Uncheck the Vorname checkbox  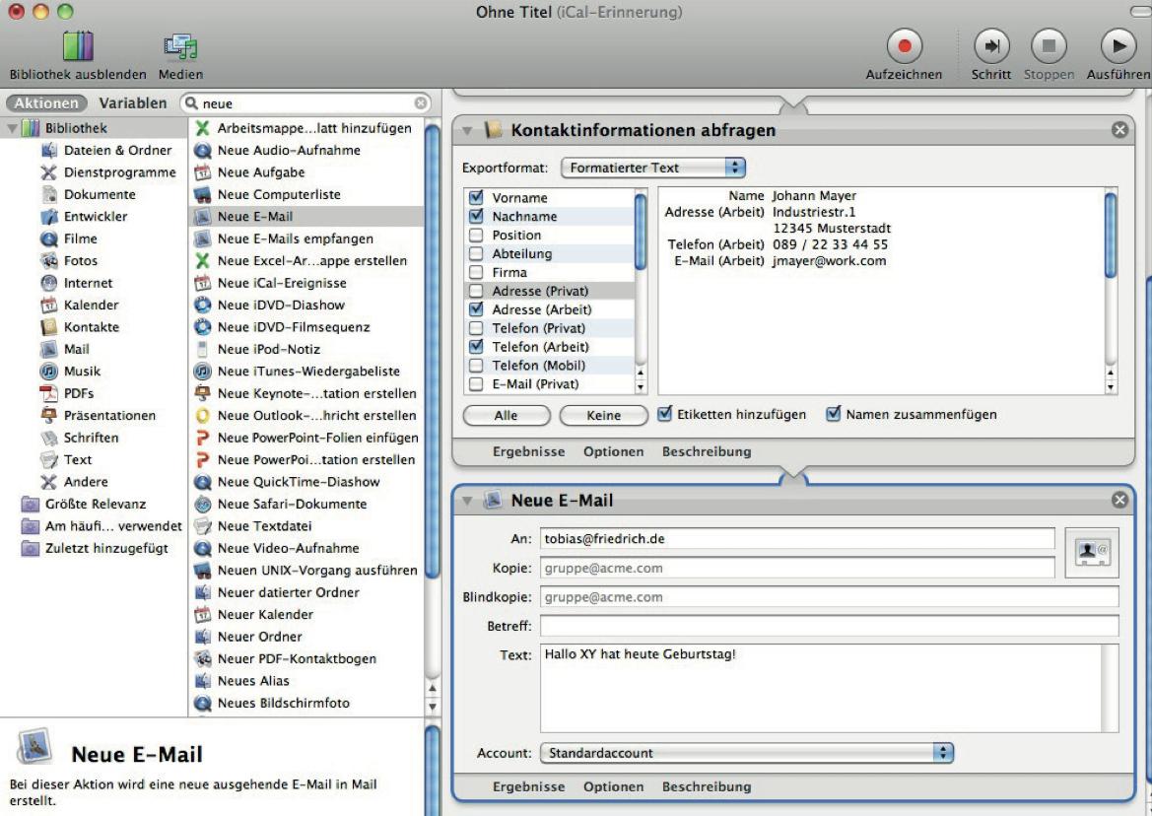pos(476,197)
